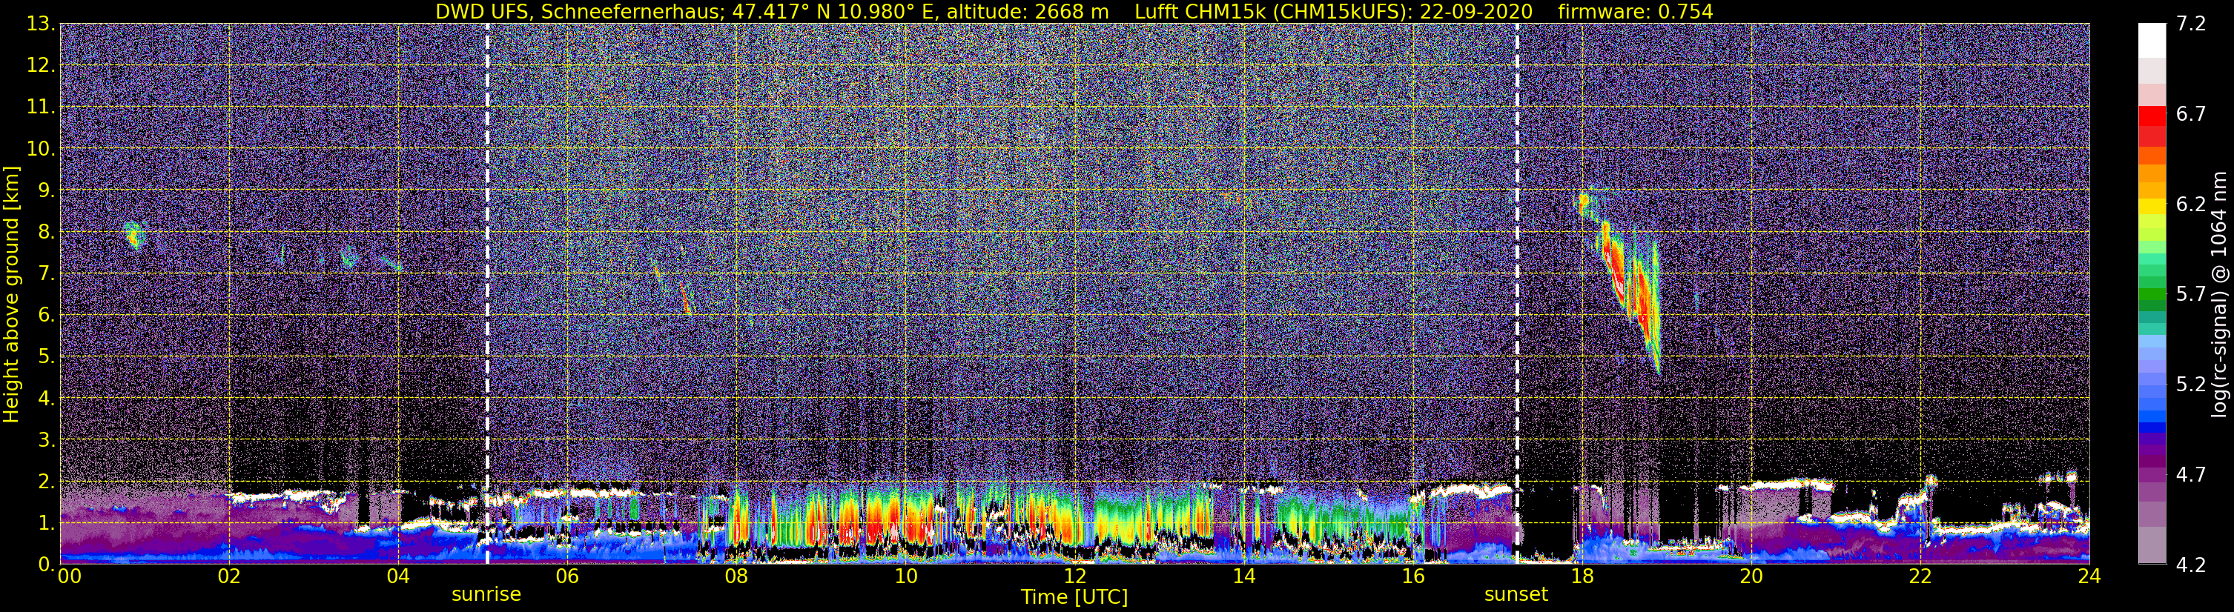The width and height of the screenshot is (2234, 612).
Task: Click the colorbar value '7.2'
Action: [2191, 24]
